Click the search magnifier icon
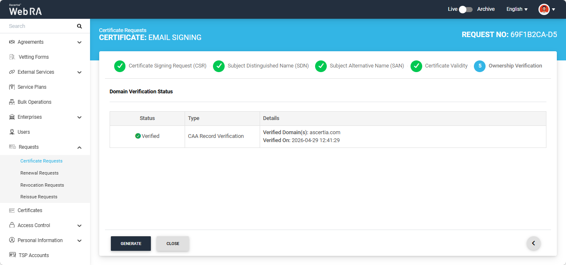566x265 pixels. (80, 26)
